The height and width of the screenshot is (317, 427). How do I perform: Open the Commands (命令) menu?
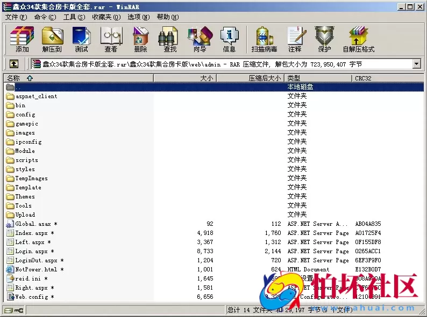coord(45,17)
